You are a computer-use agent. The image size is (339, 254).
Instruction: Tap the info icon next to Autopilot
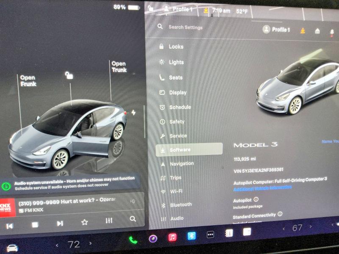tap(256, 199)
